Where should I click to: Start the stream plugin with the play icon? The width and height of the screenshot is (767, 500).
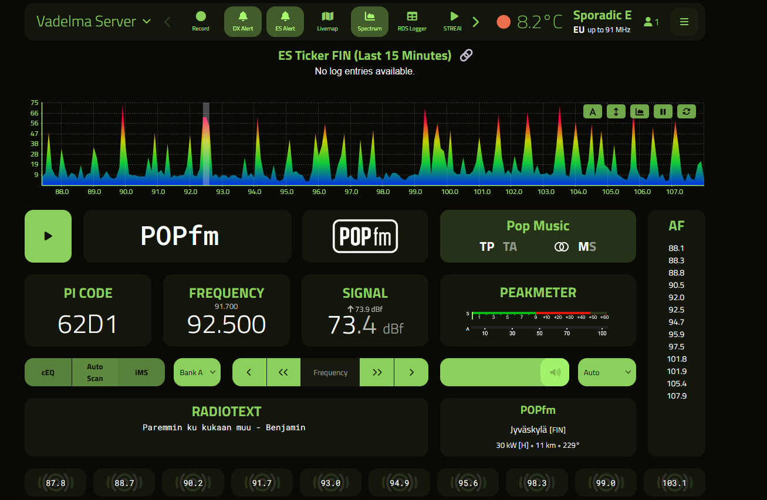[x=454, y=21]
